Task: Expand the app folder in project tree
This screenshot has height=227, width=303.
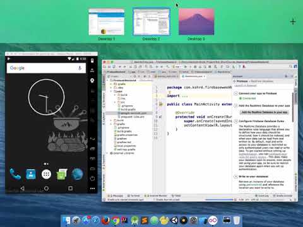Action: (x=111, y=91)
